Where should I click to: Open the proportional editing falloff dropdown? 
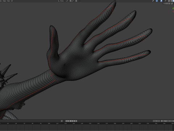click(79, 1)
